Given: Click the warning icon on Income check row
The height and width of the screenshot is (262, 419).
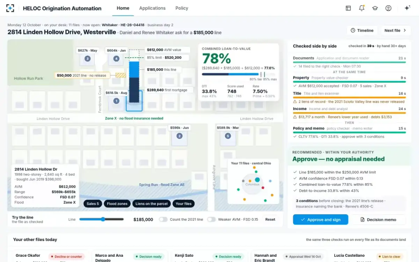Looking at the screenshot, I should [x=295, y=117].
